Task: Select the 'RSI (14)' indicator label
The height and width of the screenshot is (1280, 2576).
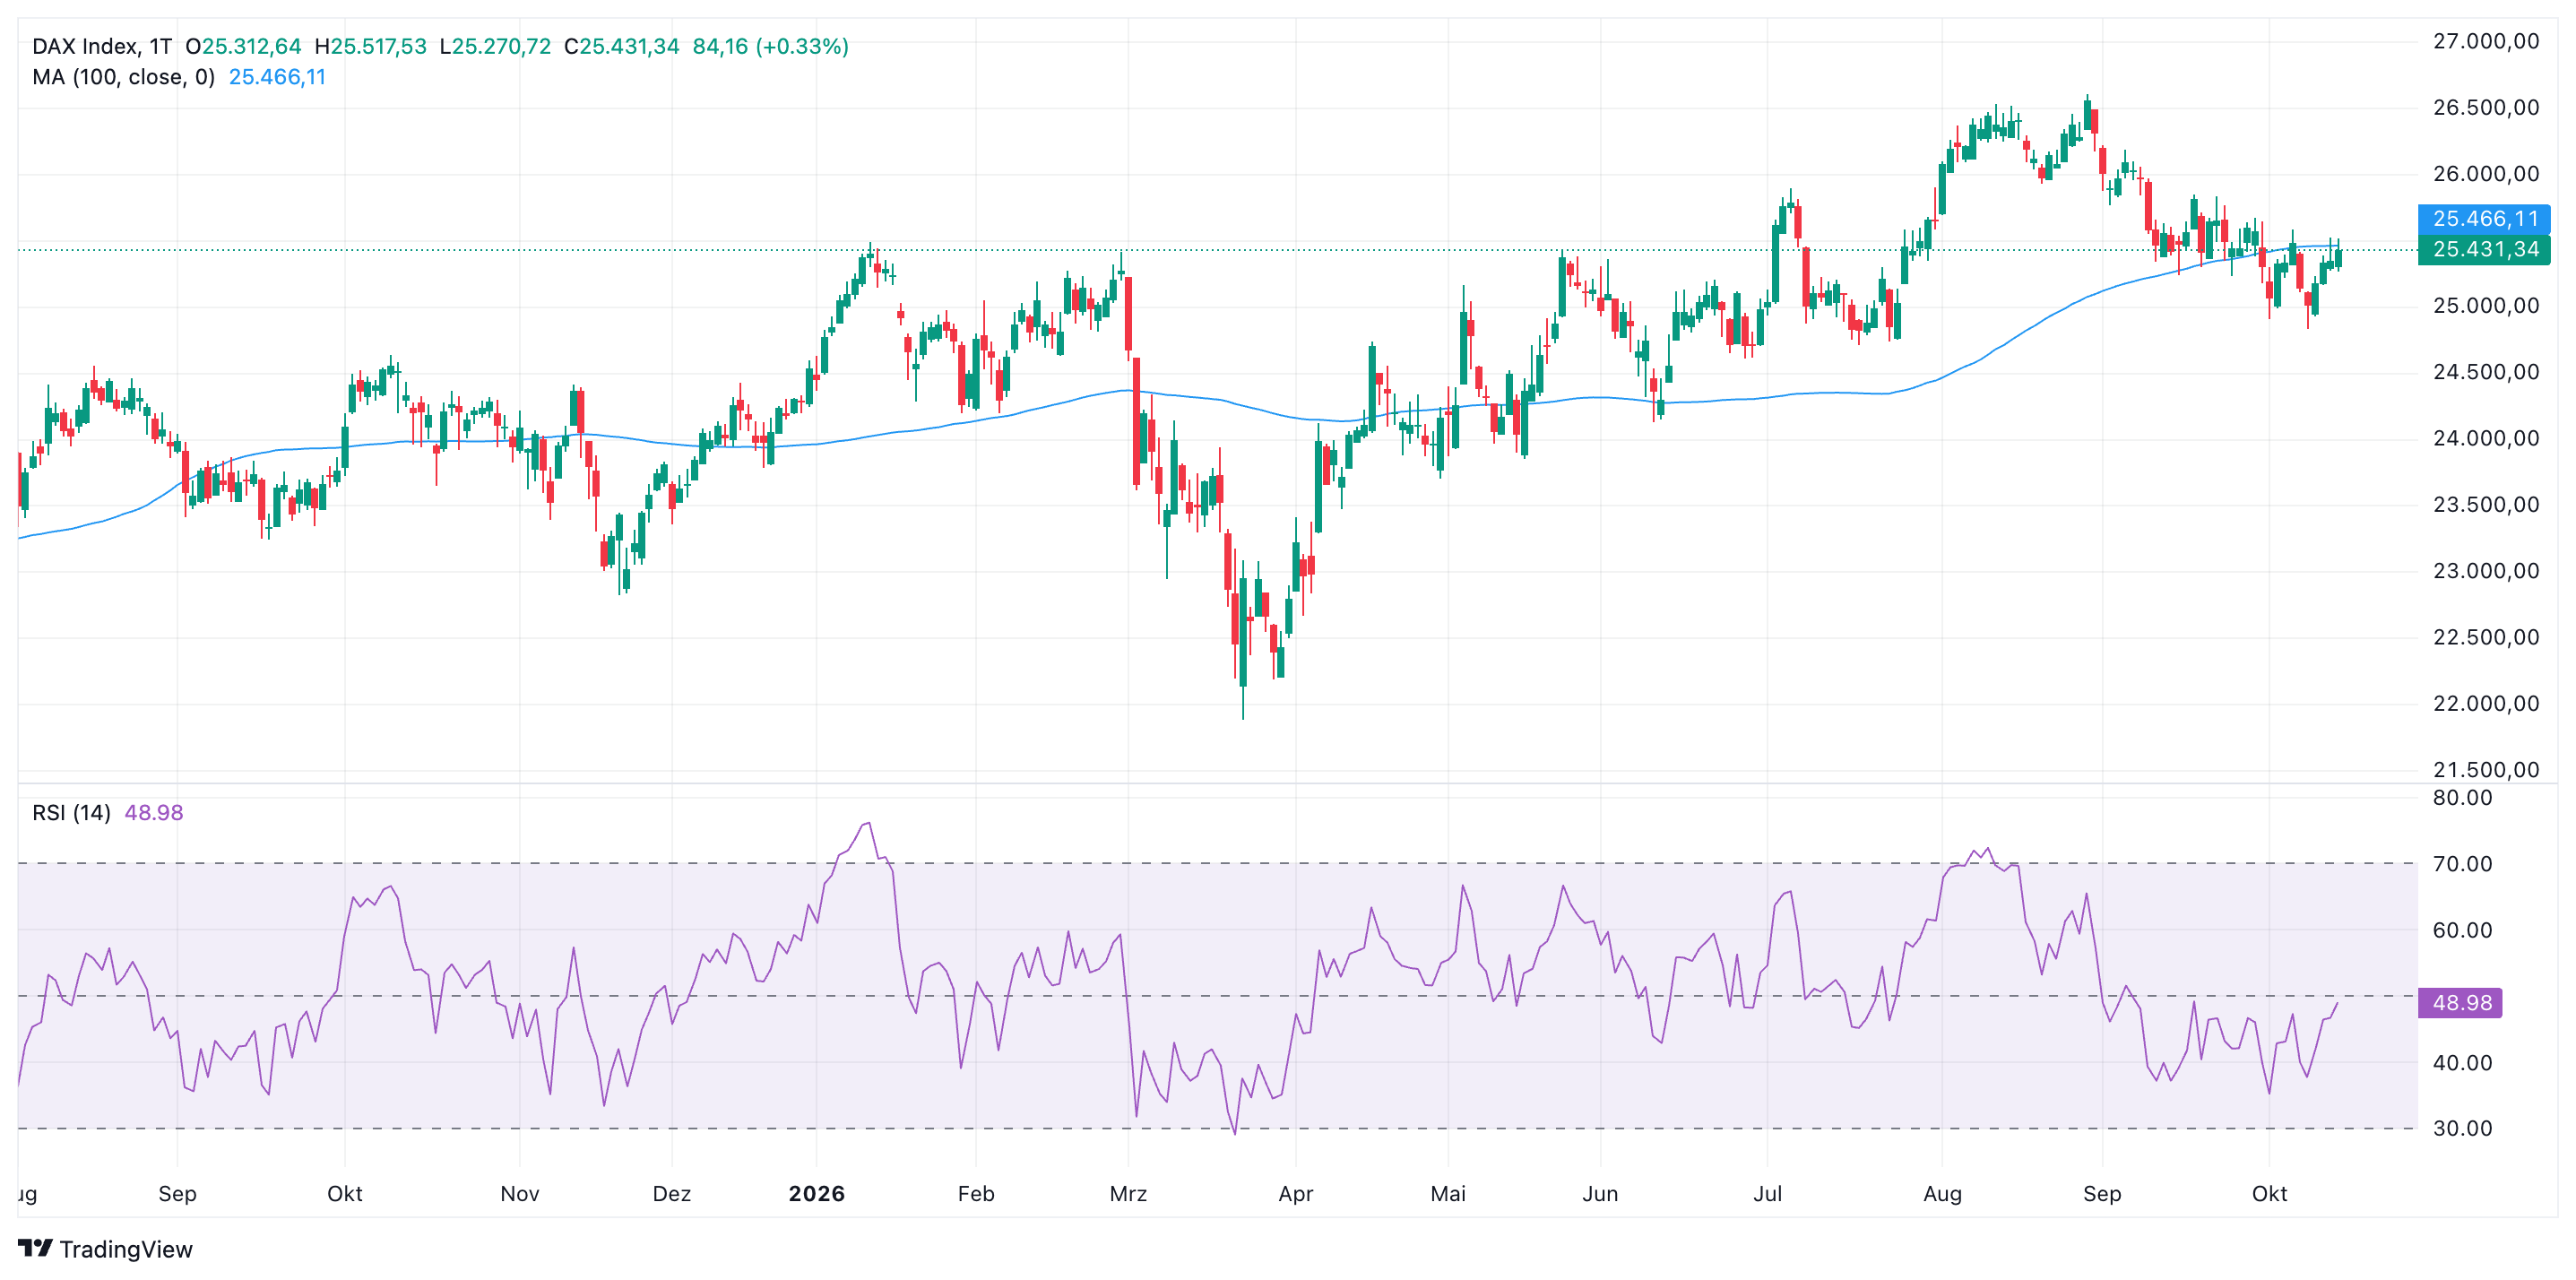Action: pos(71,813)
